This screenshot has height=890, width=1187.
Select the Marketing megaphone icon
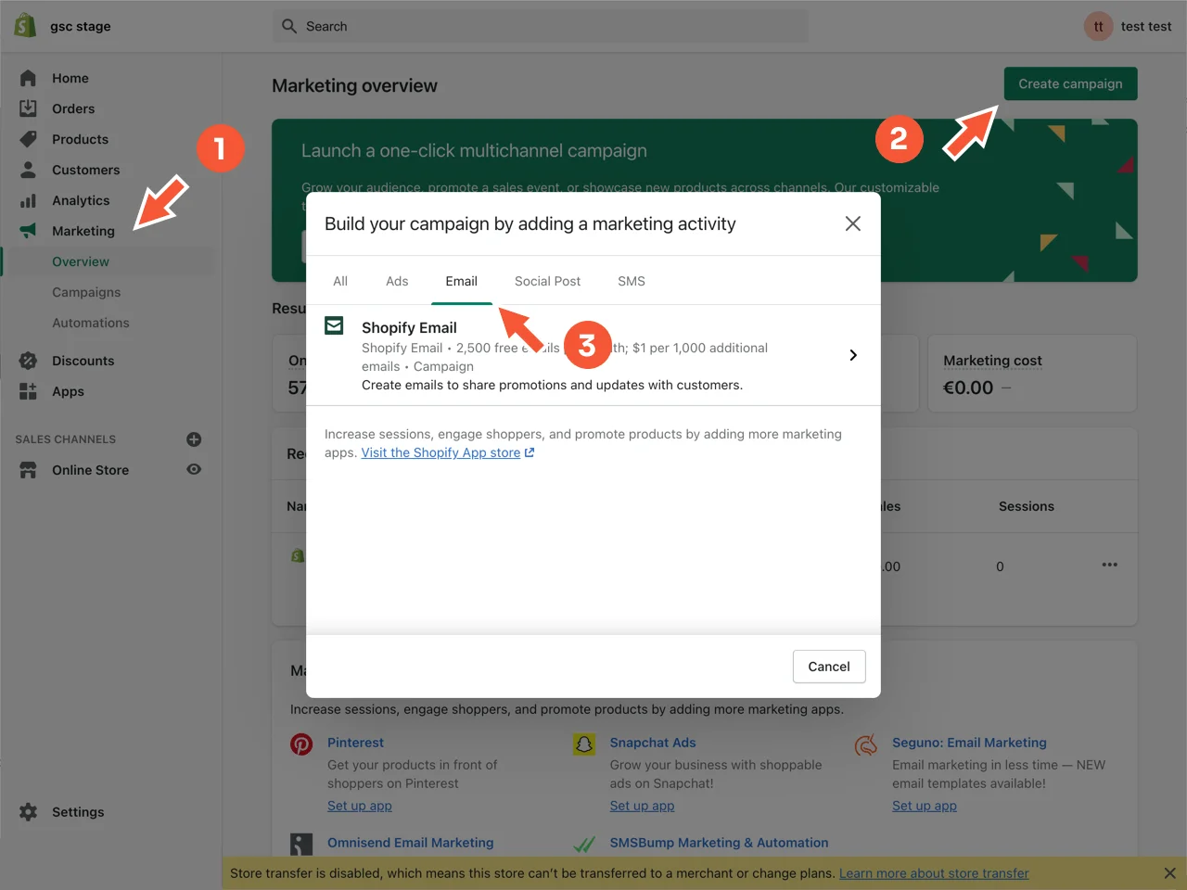click(28, 231)
